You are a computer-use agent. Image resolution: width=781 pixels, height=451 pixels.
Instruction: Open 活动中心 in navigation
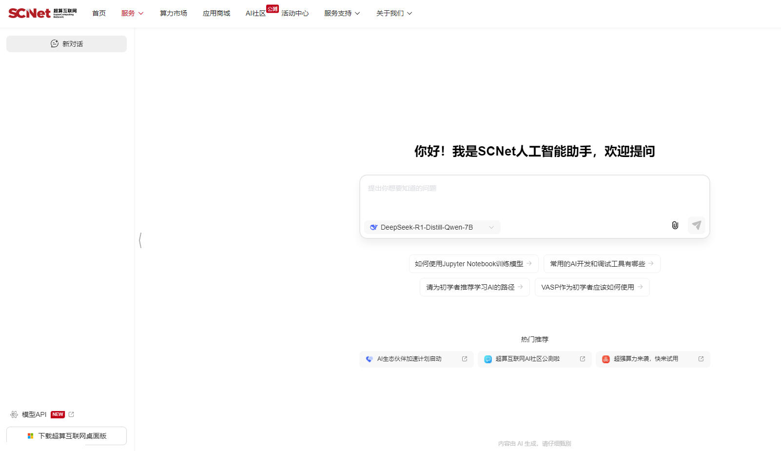(x=295, y=13)
